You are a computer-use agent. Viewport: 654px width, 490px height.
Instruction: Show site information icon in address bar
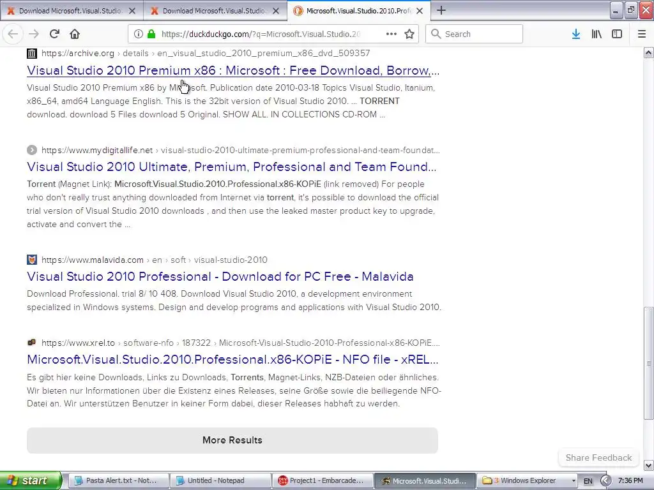(139, 34)
